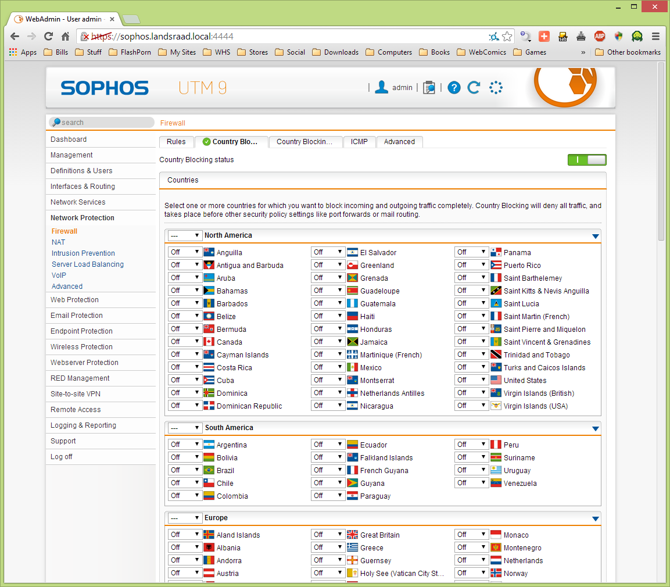Open the blocking dropdown for Panama
This screenshot has width=670, height=587.
471,252
